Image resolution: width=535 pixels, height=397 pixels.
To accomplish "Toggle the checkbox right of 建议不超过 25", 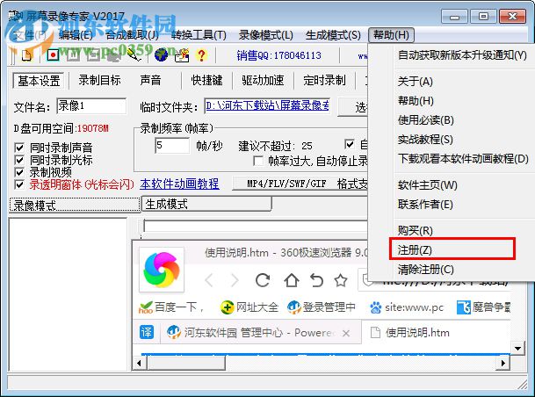I will 350,144.
